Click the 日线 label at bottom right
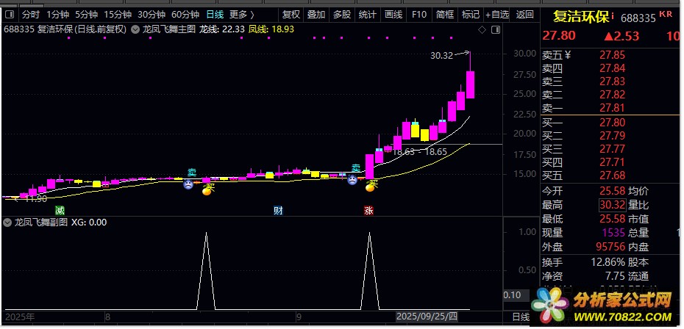684x329 pixels. pos(519,317)
